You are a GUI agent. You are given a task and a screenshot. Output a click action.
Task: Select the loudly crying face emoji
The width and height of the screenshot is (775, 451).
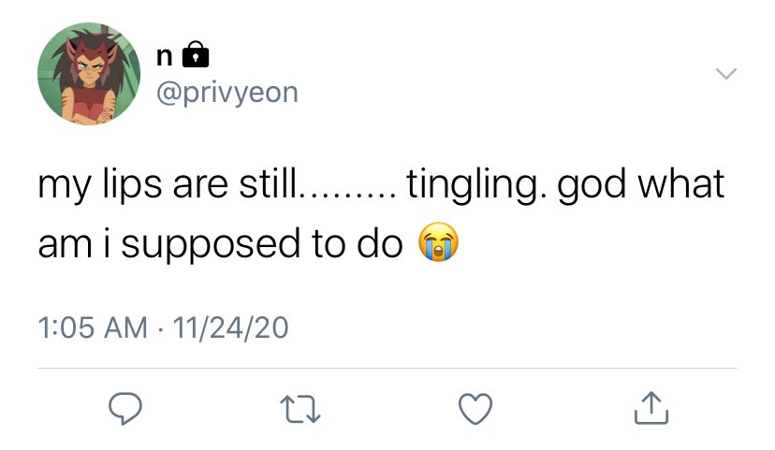click(438, 242)
